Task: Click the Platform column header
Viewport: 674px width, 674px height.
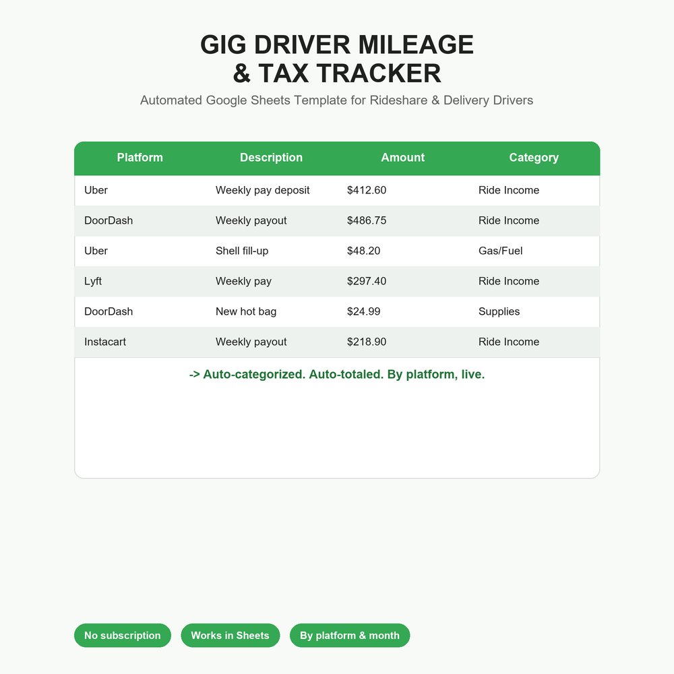Action: click(x=140, y=158)
